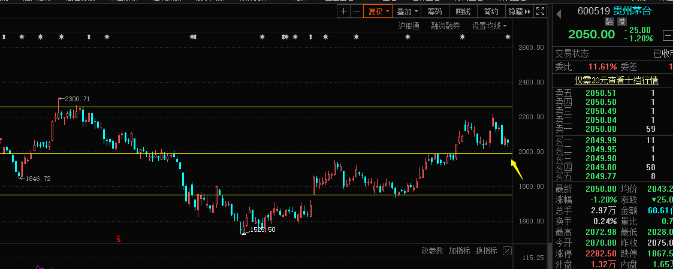Viewport: 673px width, 269px height.
Task: Click the 今开 2070.00 value
Action: pos(601,243)
